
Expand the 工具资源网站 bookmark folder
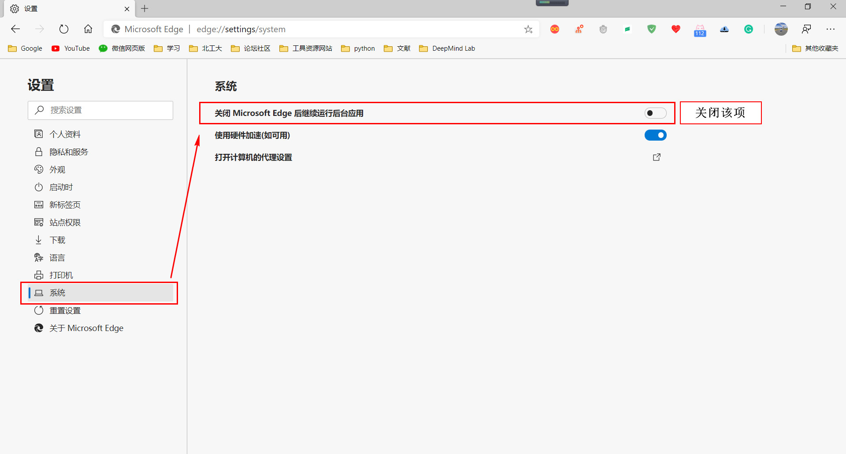click(x=306, y=48)
